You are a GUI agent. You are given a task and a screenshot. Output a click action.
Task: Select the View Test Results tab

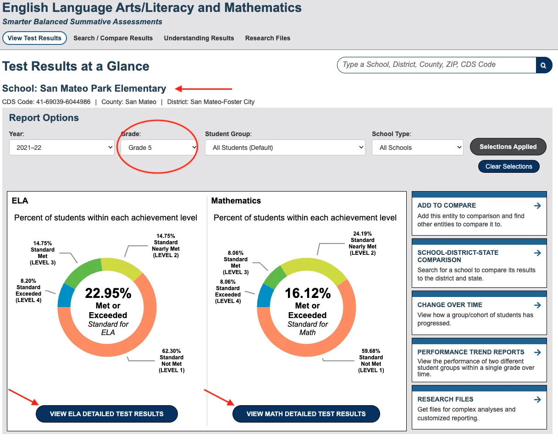(34, 38)
